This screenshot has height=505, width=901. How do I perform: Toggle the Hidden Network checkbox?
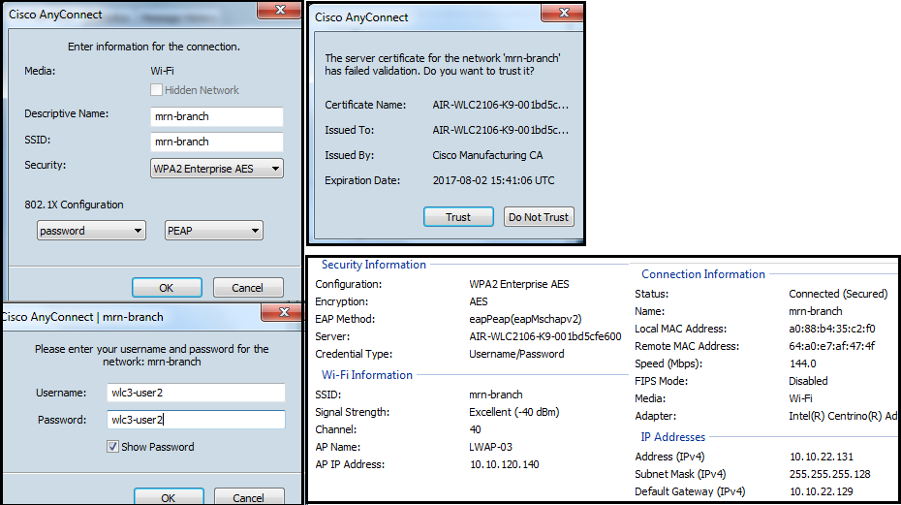(156, 90)
